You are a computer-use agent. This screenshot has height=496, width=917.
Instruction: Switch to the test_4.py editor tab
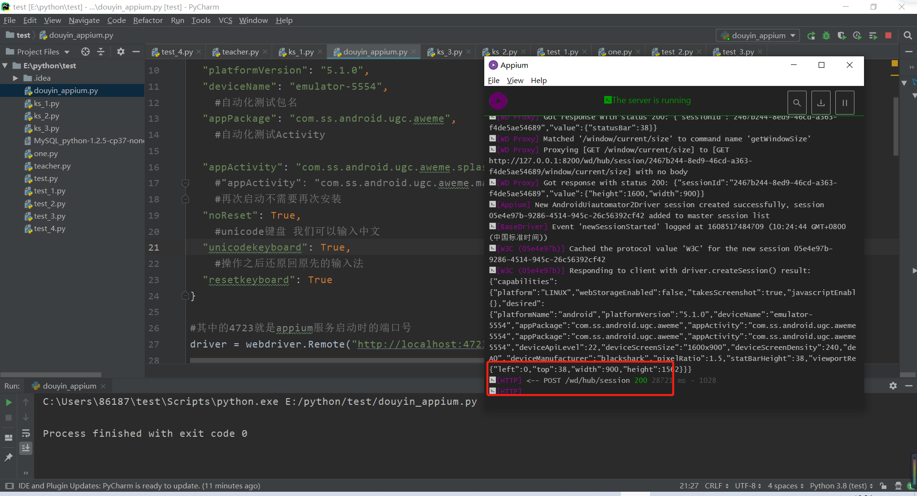(x=177, y=52)
